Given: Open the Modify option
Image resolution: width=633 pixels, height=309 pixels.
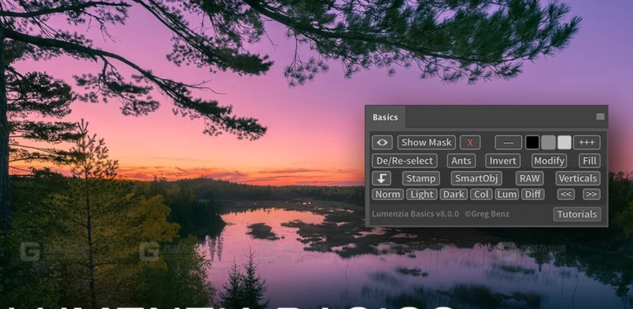Looking at the screenshot, I should coord(549,161).
